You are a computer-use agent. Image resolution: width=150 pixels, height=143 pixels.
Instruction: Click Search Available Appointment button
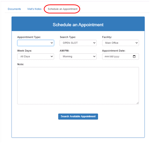click(78, 117)
